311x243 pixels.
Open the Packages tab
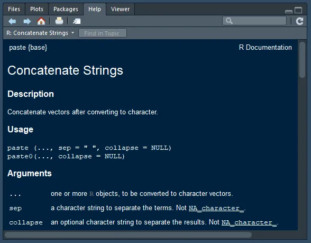point(66,9)
